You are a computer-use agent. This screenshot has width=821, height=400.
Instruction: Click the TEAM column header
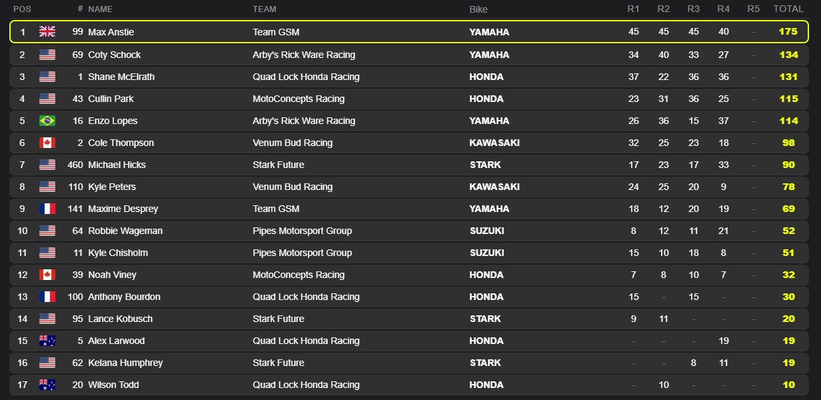[265, 9]
